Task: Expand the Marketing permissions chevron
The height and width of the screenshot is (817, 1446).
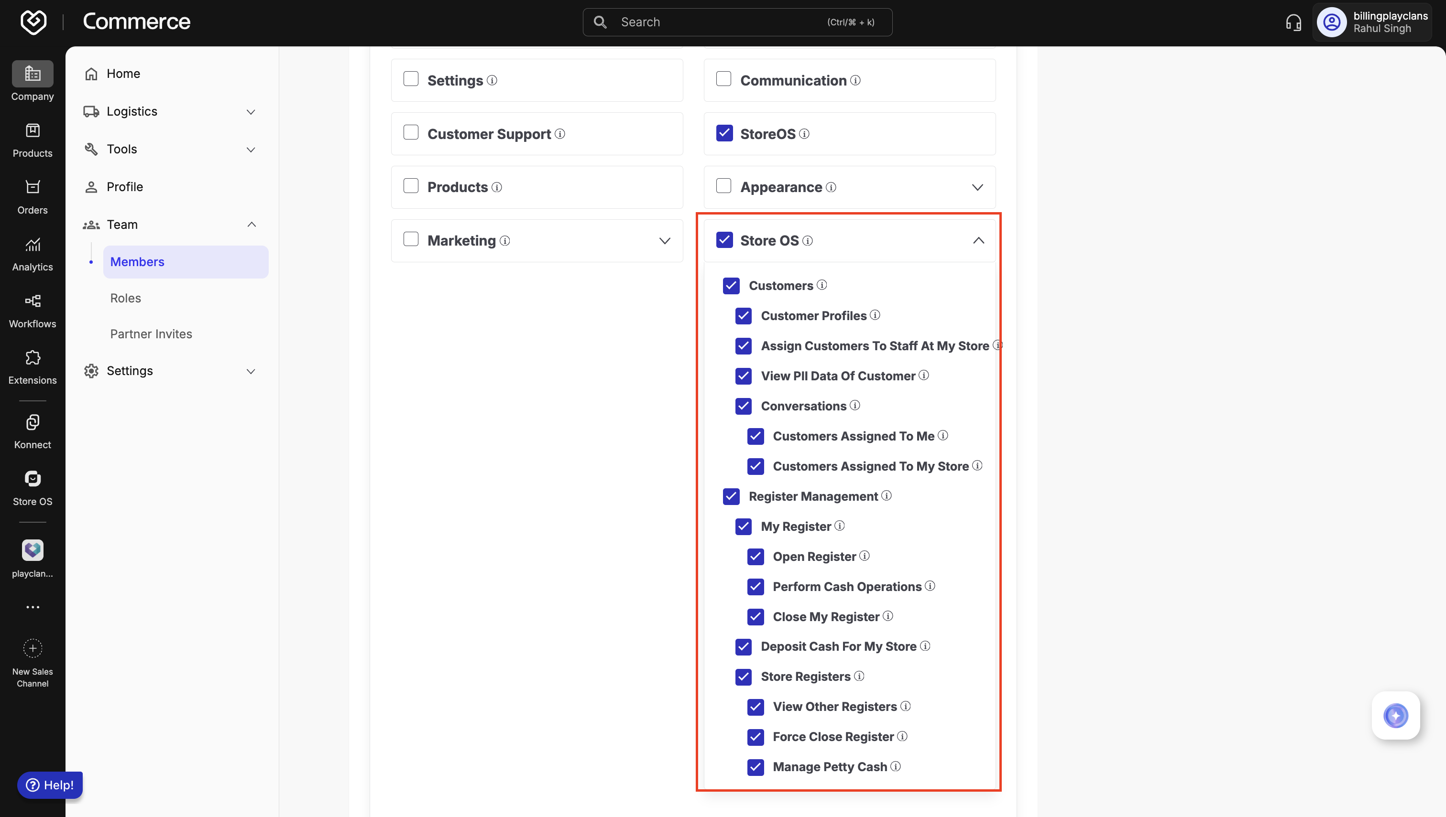Action: (665, 241)
